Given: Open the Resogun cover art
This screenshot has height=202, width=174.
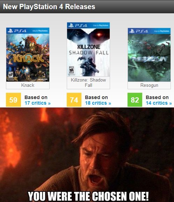Looking at the screenshot, I should (149, 55).
